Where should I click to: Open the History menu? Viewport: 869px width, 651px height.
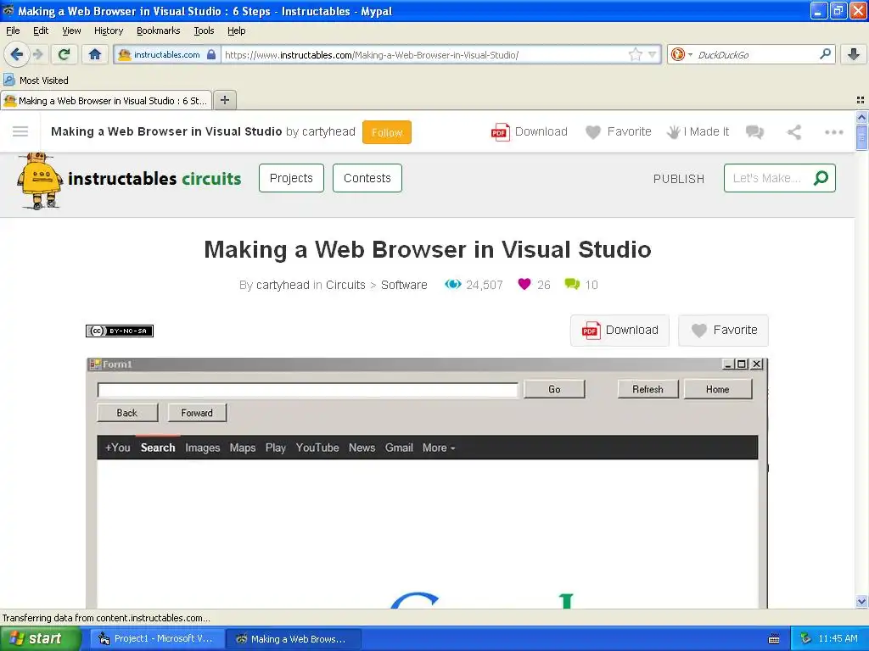109,31
